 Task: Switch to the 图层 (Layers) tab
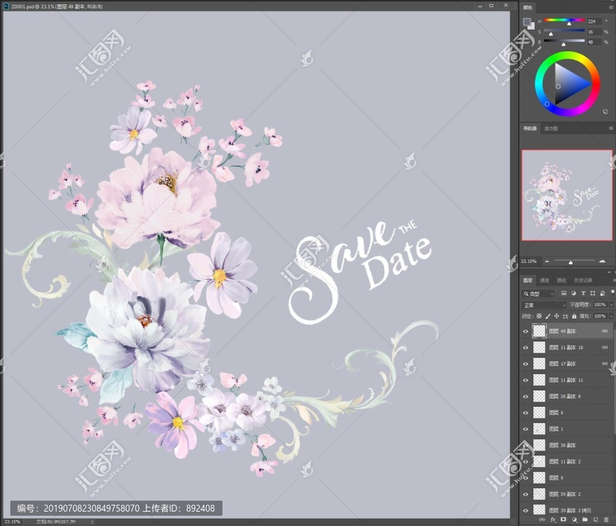(x=528, y=280)
